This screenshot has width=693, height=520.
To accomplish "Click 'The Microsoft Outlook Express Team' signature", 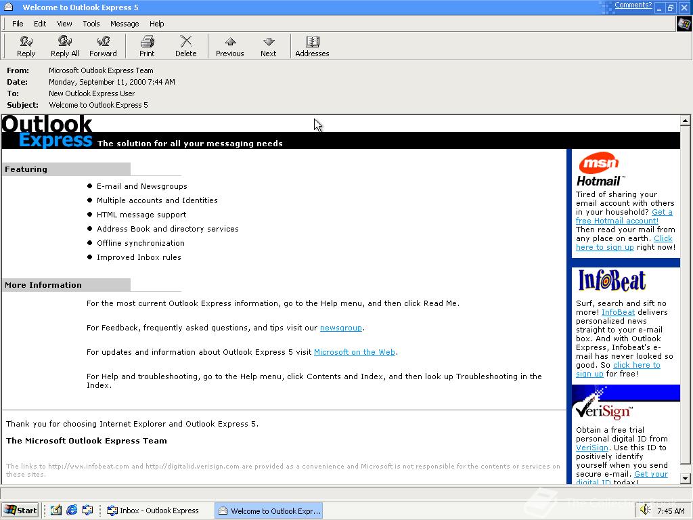I will [x=87, y=440].
